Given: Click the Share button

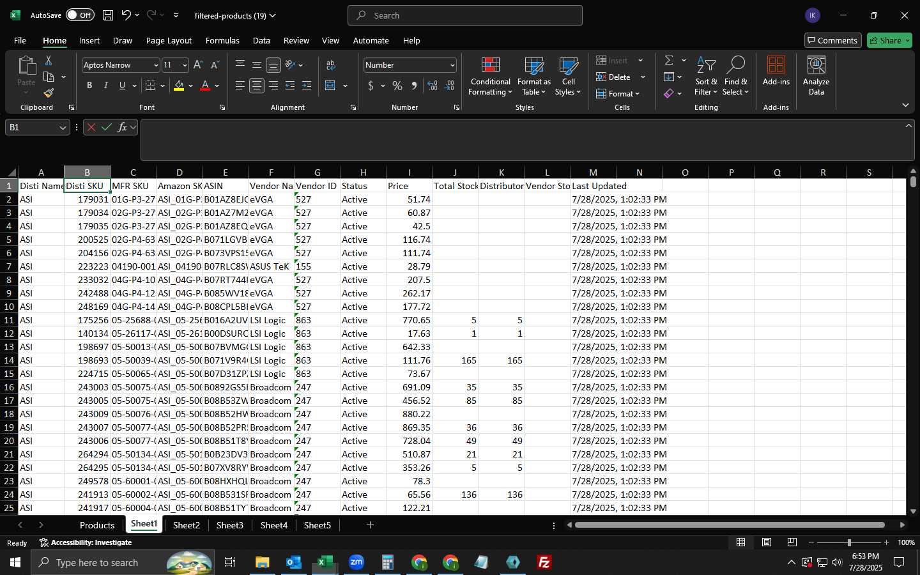Looking at the screenshot, I should point(889,40).
